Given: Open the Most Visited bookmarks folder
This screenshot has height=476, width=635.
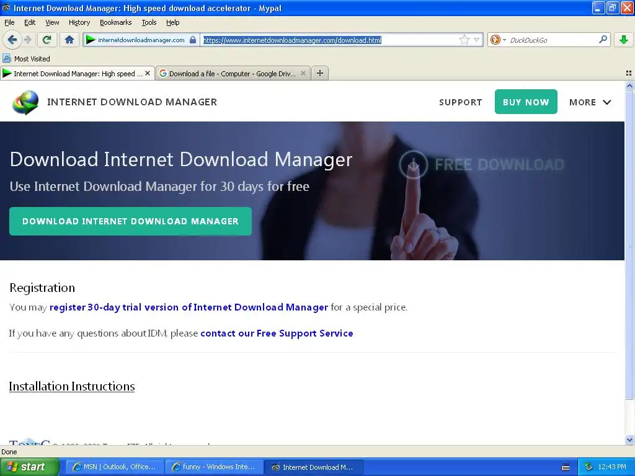Looking at the screenshot, I should [x=26, y=59].
